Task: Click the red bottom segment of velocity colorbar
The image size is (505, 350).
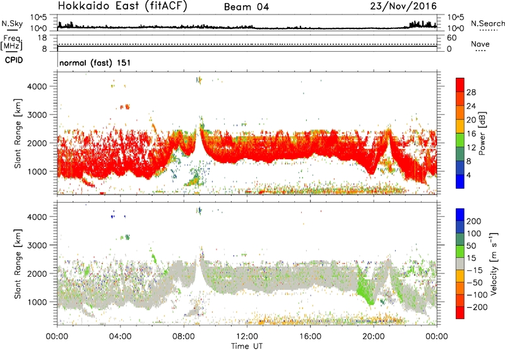Action: tap(460, 313)
